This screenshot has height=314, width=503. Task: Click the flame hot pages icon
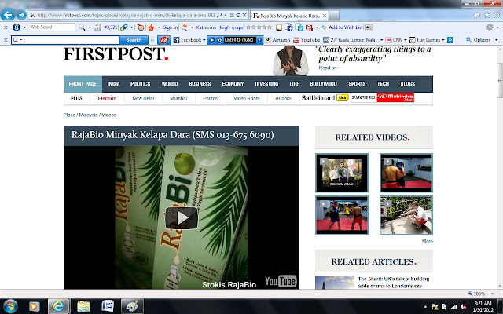151,27
